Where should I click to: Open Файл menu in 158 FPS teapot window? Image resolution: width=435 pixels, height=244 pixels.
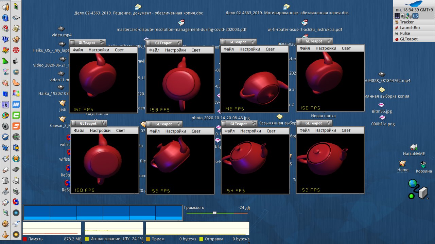(x=154, y=50)
